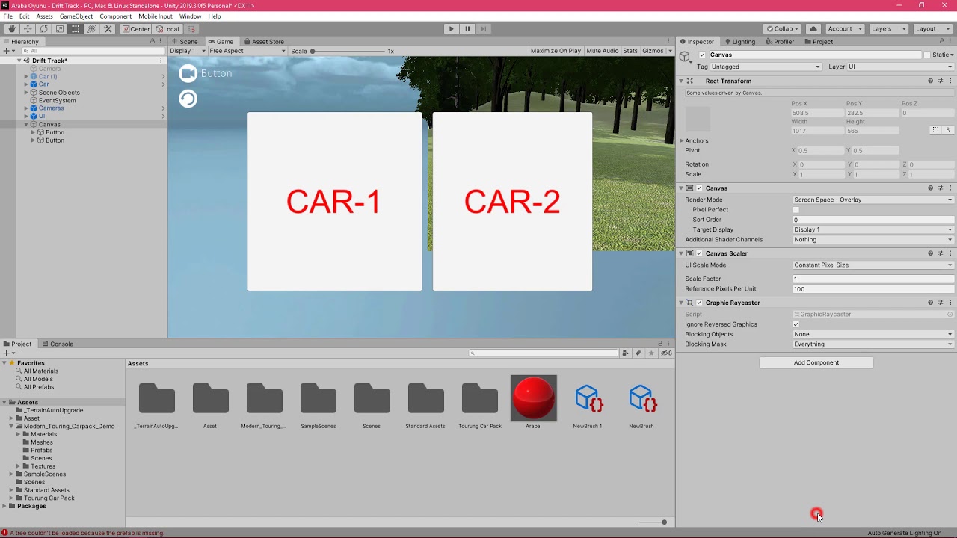Open the Account dropdown
957x538 pixels.
coord(844,29)
